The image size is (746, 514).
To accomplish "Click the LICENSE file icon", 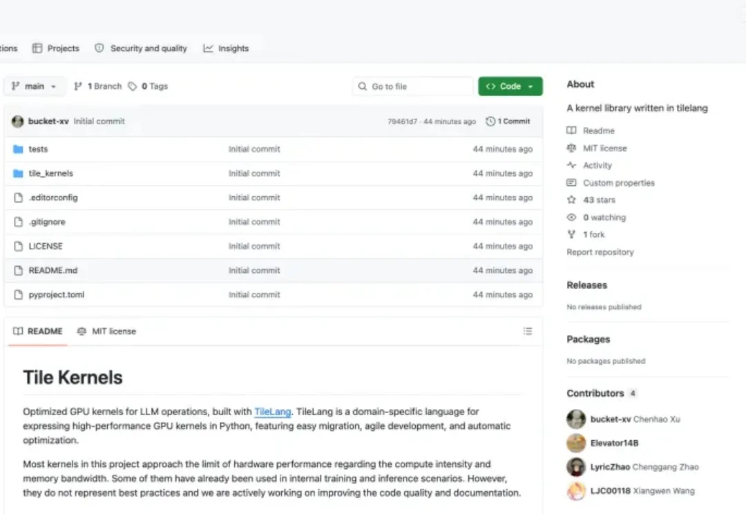I will pos(18,246).
